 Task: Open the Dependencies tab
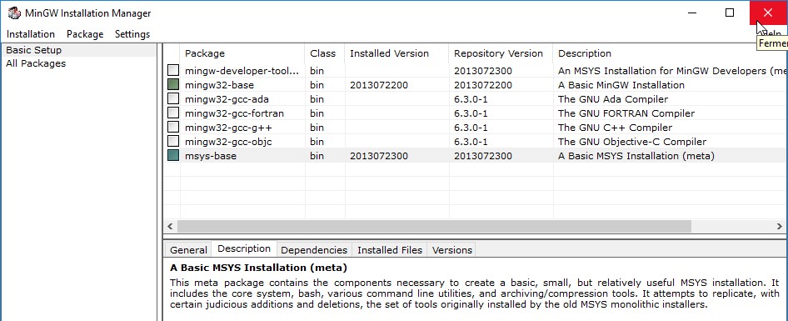314,250
